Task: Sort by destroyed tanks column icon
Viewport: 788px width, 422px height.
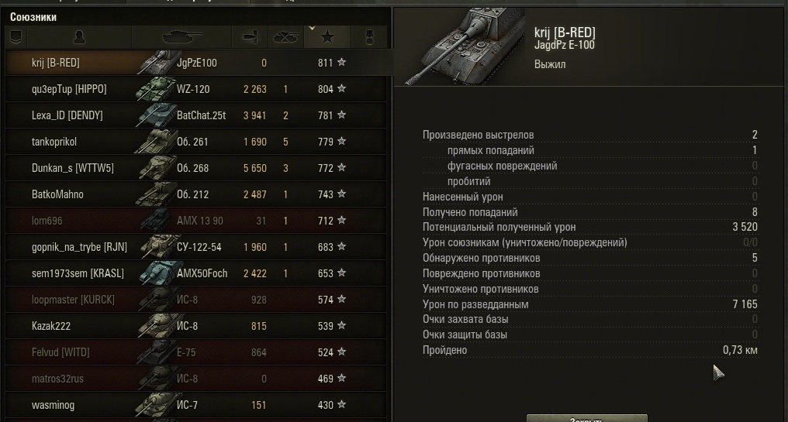Action: point(286,37)
